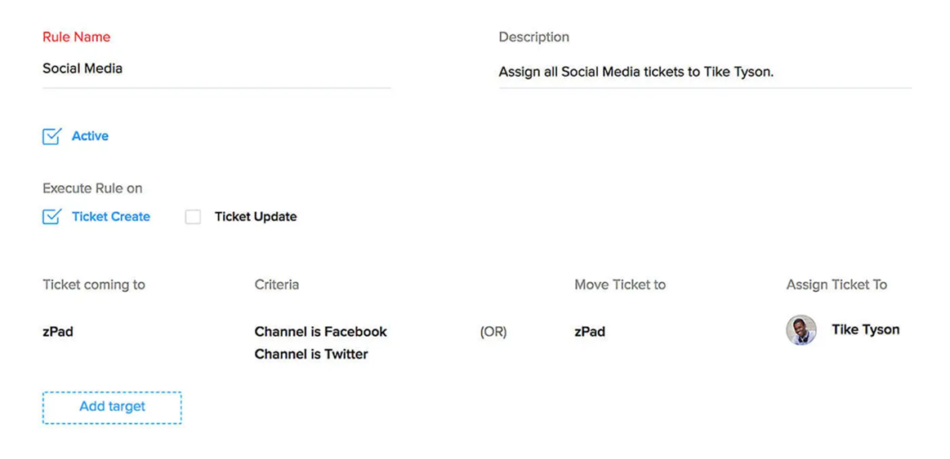Image resolution: width=950 pixels, height=459 pixels.
Task: Click the Execute Rule on label
Action: (92, 188)
